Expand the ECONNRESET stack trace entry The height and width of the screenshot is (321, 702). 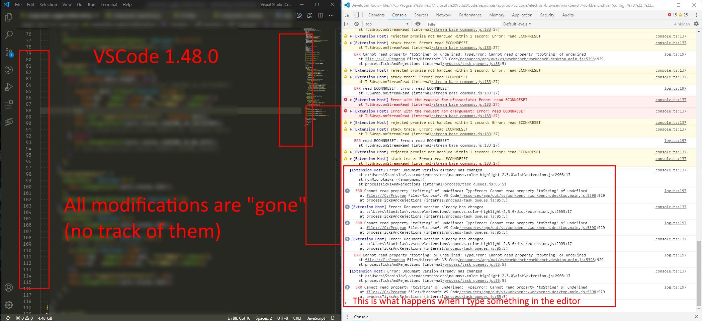351,43
